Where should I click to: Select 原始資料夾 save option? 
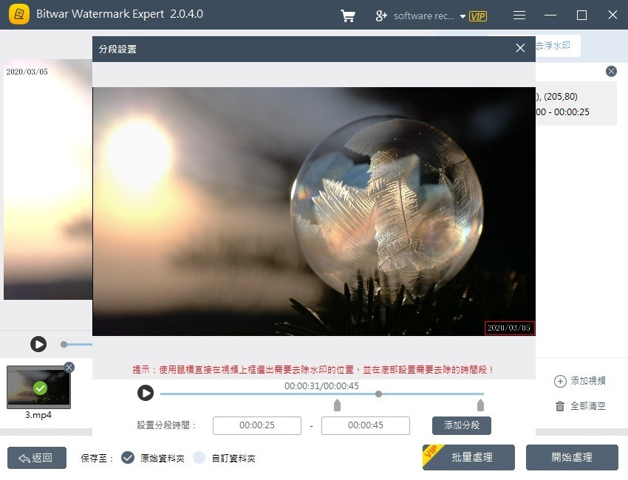(x=128, y=458)
